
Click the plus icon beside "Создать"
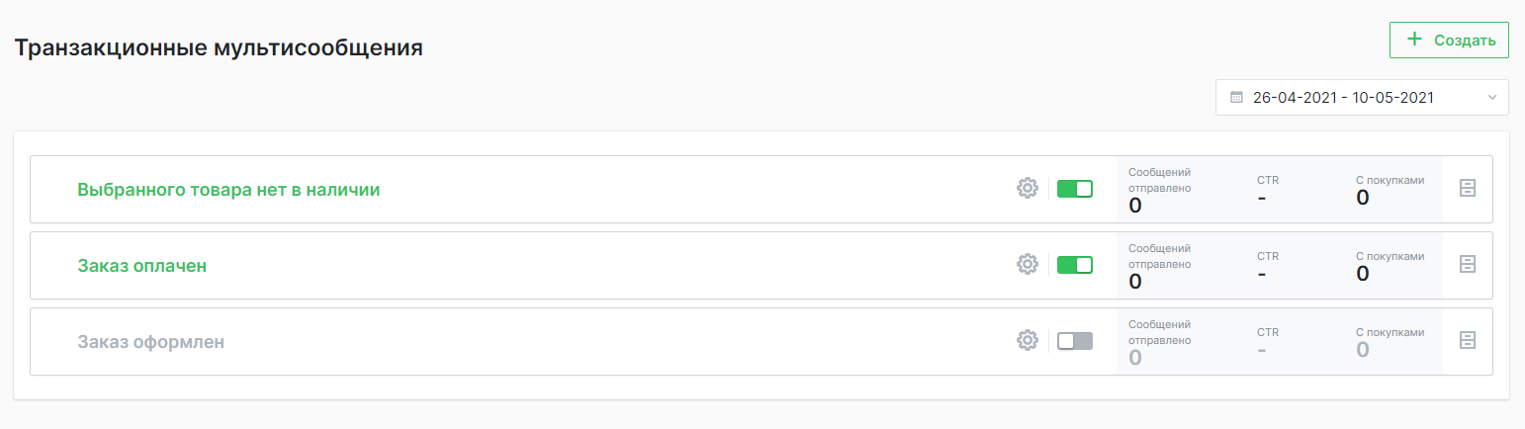click(1415, 40)
